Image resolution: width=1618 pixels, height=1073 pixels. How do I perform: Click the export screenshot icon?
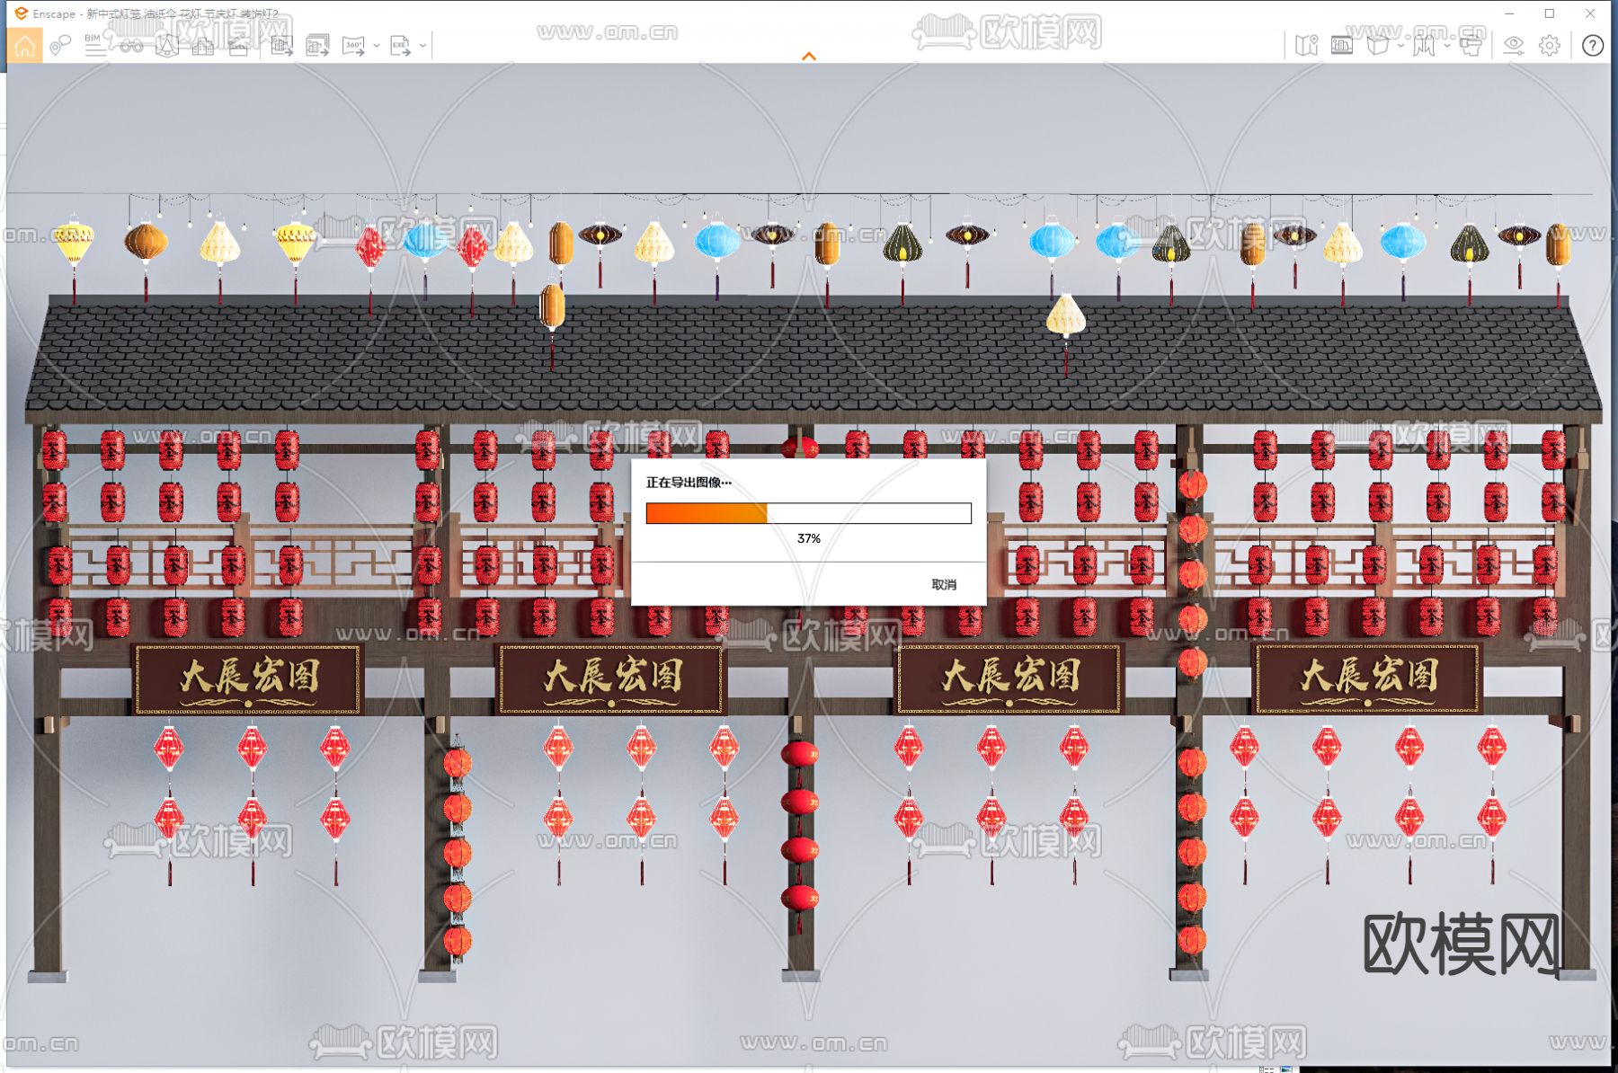tap(282, 46)
